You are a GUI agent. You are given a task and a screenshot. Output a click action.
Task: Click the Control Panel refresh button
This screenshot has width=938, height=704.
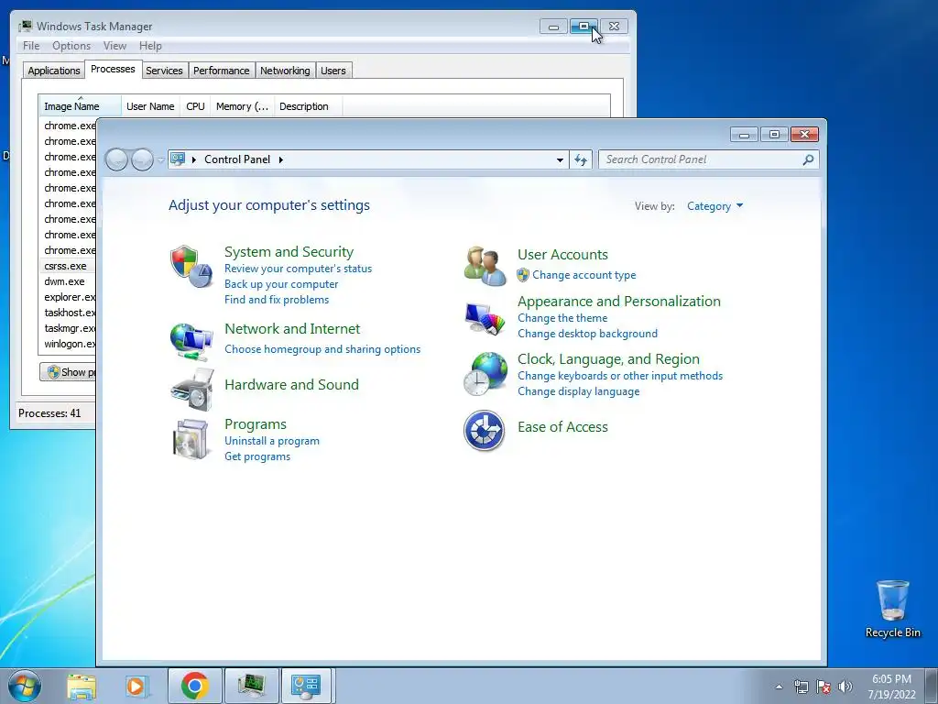[x=580, y=159]
